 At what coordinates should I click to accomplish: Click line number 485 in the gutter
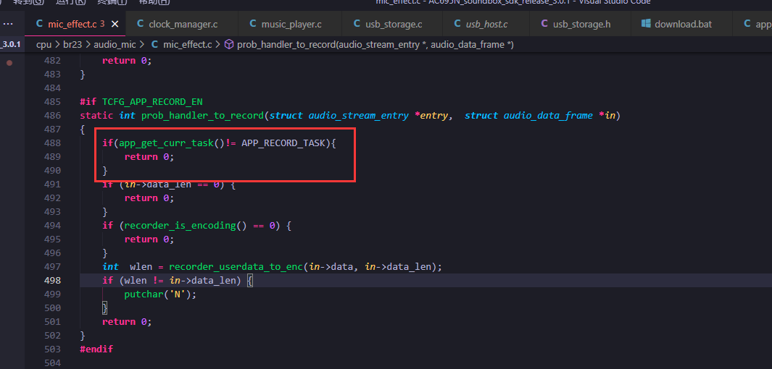pyautogui.click(x=52, y=102)
